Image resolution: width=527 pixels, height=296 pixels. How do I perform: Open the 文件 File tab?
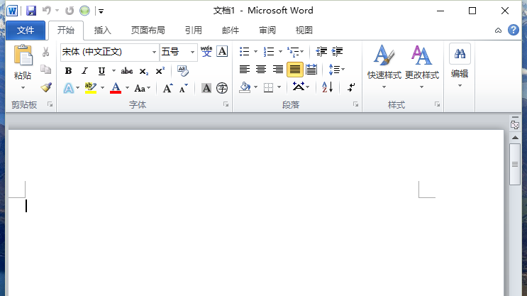(26, 31)
